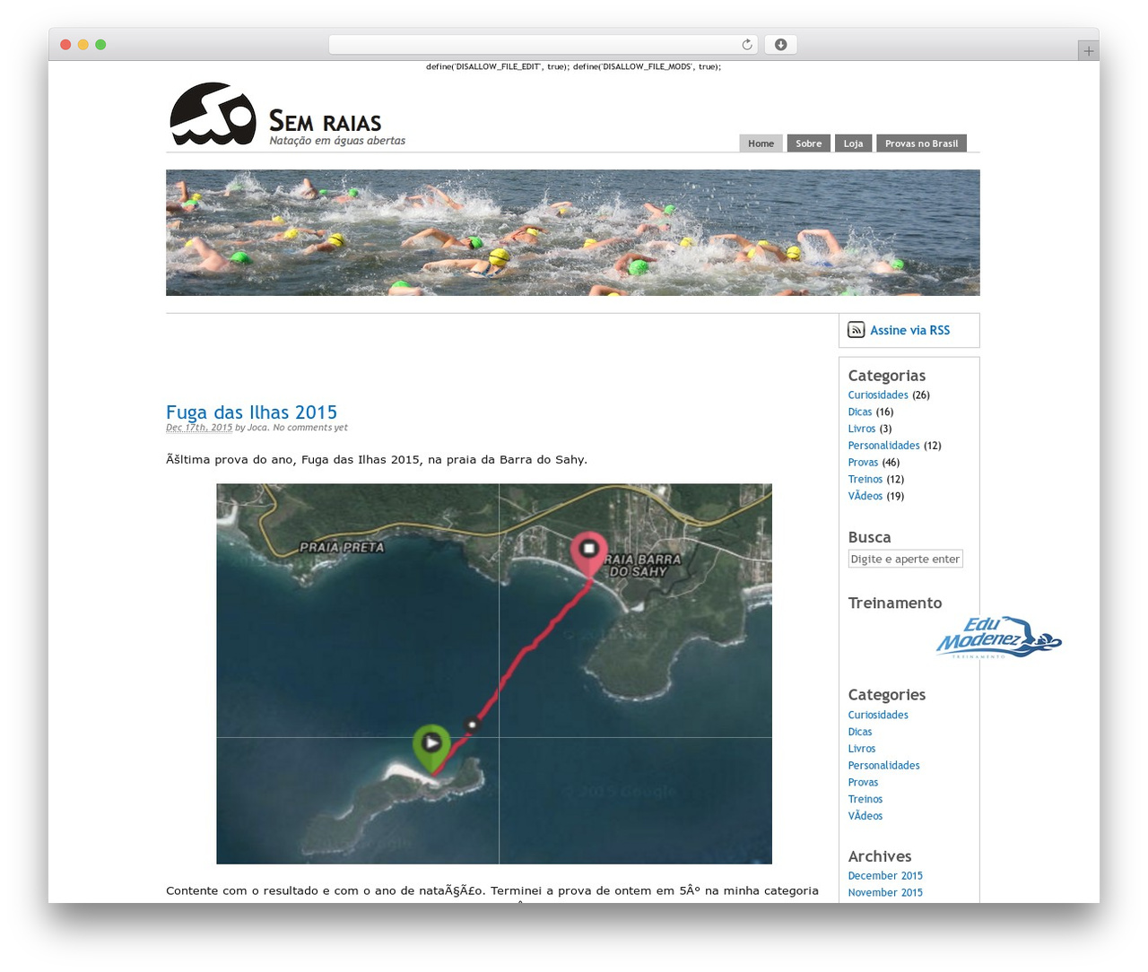Open Dicas (16) category link
The width and height of the screenshot is (1148, 972).
pyautogui.click(x=860, y=412)
